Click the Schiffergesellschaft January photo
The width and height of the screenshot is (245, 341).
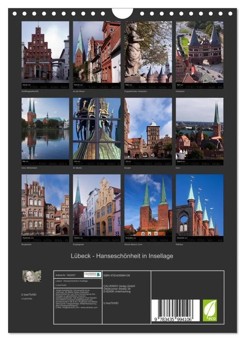[x=45, y=52]
